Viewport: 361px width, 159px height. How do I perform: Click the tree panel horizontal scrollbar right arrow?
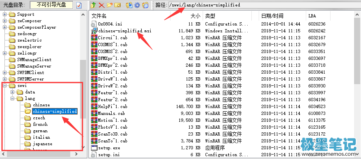click(76, 154)
